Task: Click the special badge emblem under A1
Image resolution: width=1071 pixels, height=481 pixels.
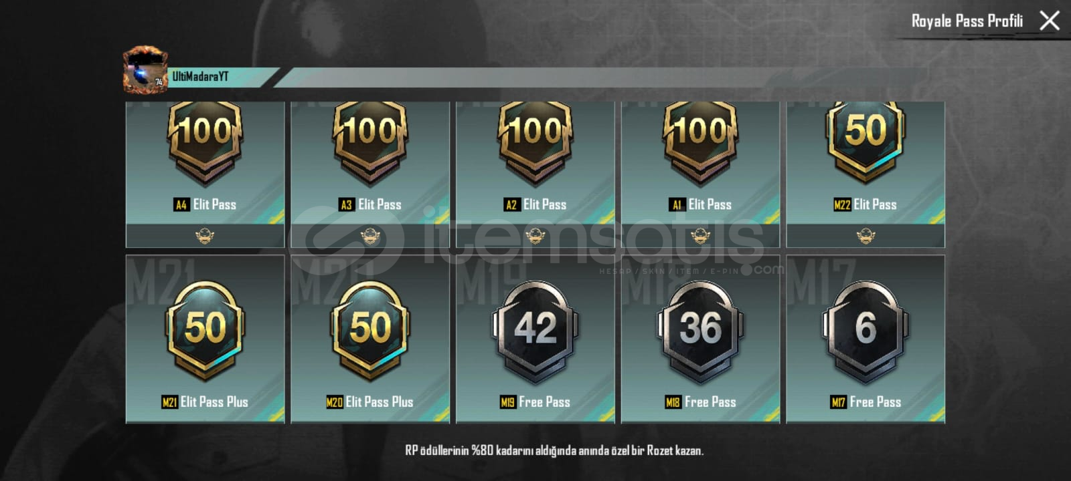Action: (x=700, y=236)
